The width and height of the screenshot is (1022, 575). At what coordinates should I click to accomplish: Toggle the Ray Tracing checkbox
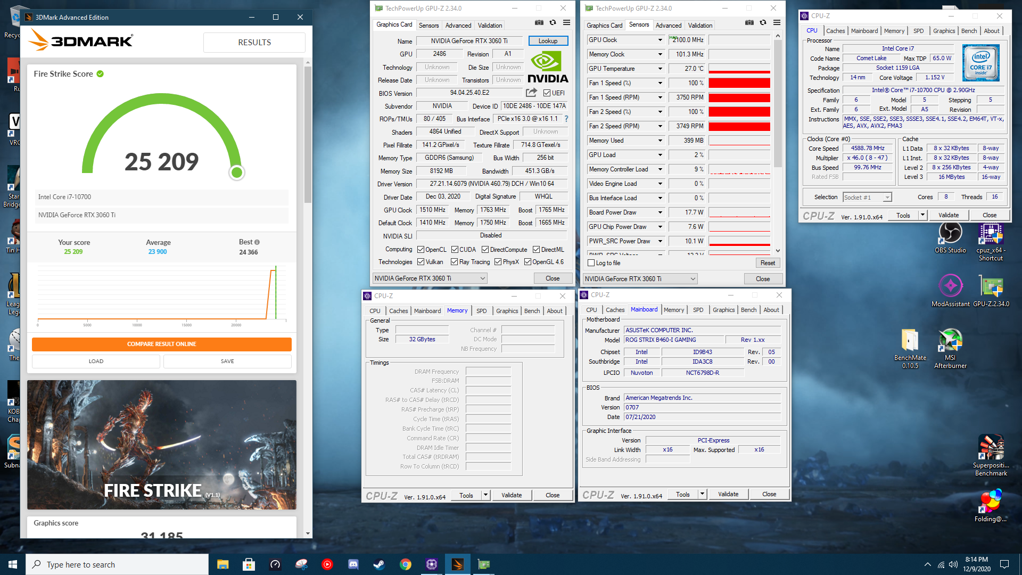[x=455, y=262]
